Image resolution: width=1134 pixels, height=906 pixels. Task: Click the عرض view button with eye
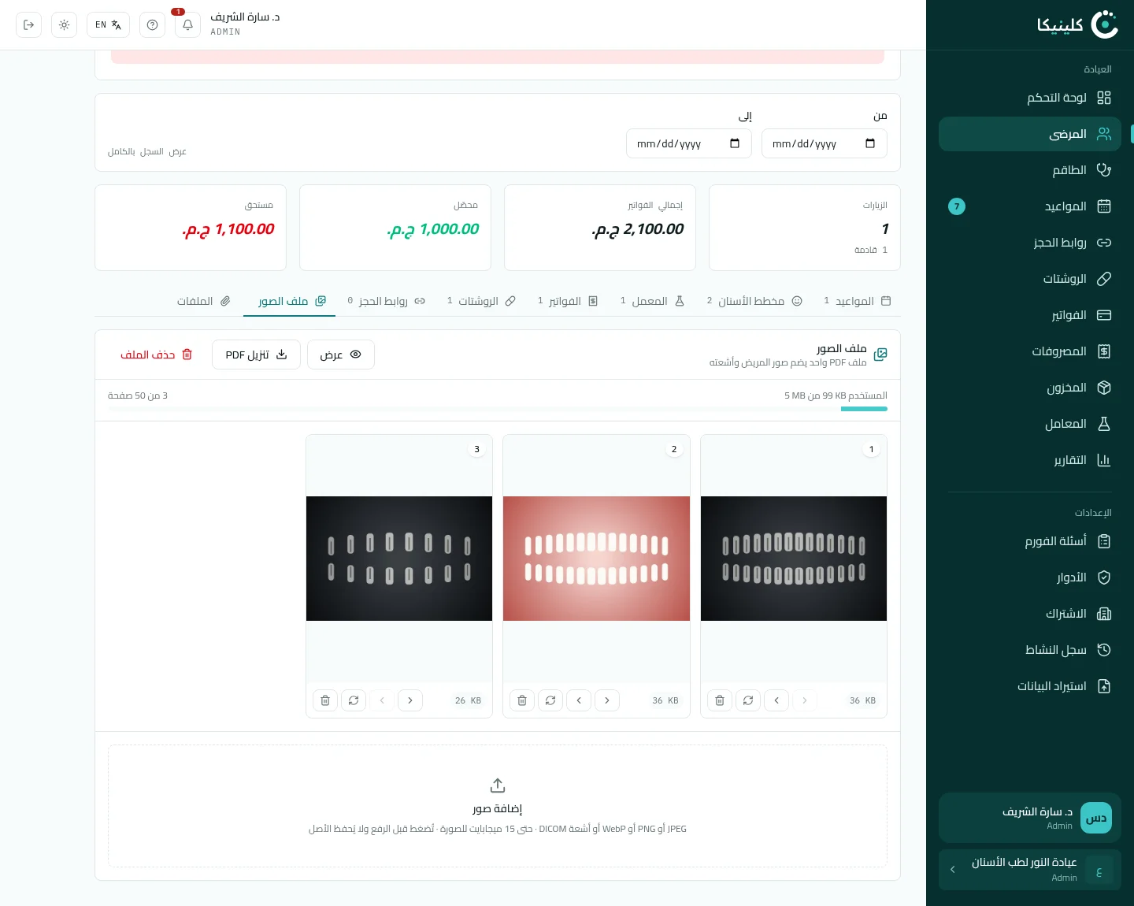341,355
